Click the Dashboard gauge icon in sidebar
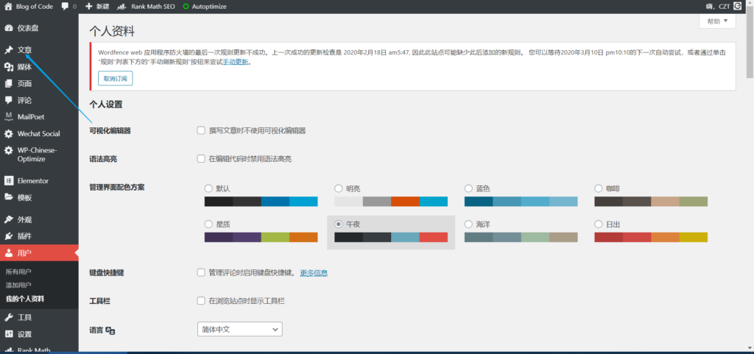 coord(9,28)
